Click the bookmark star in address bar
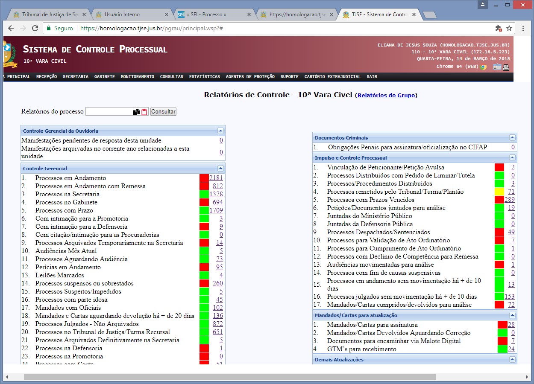 click(509, 28)
